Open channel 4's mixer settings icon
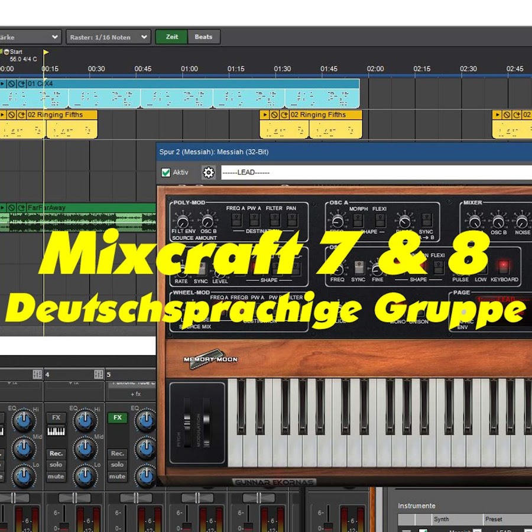Viewport: 532px width, 532px height. pos(98,374)
